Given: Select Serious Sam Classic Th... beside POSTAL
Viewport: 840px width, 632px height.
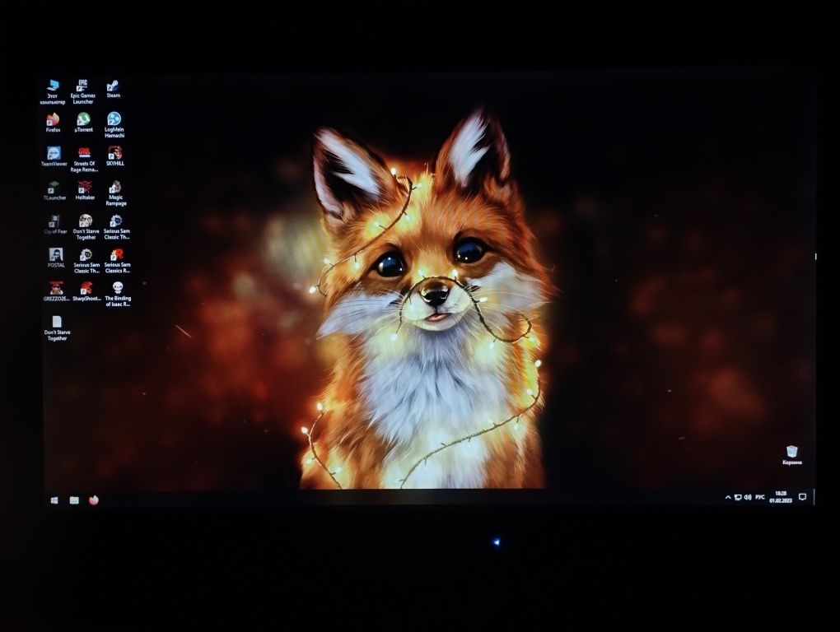Looking at the screenshot, I should 86,261.
